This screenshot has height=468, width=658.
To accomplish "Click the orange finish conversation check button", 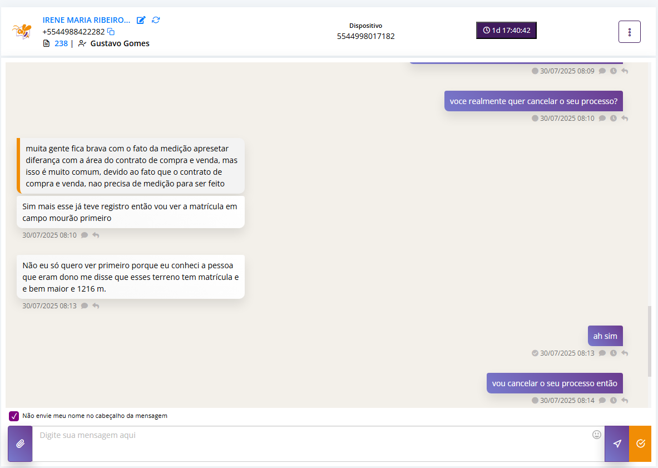I will click(x=640, y=444).
